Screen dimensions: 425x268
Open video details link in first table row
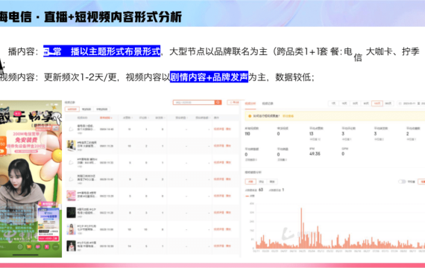219,129
